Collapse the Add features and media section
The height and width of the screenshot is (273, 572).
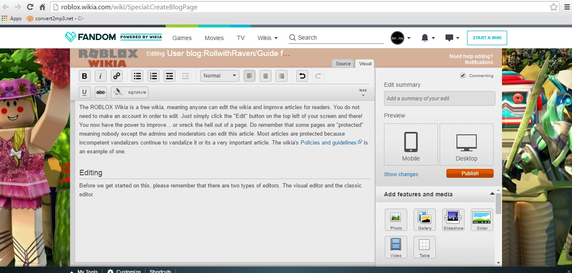click(492, 194)
